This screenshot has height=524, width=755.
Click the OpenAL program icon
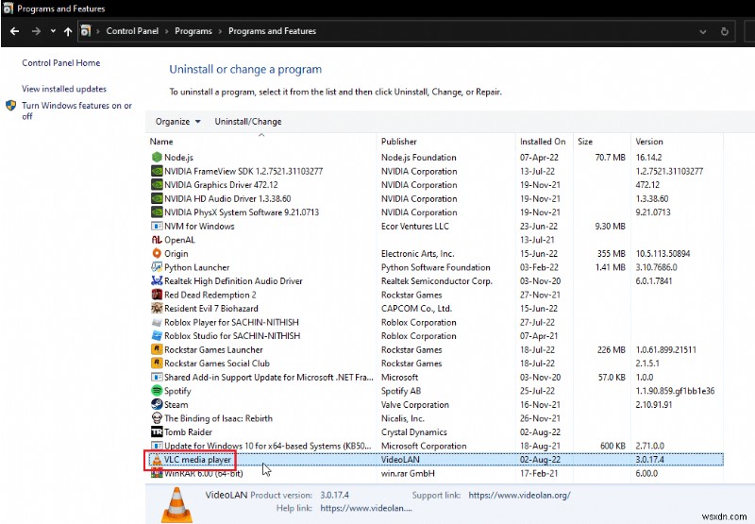point(157,240)
